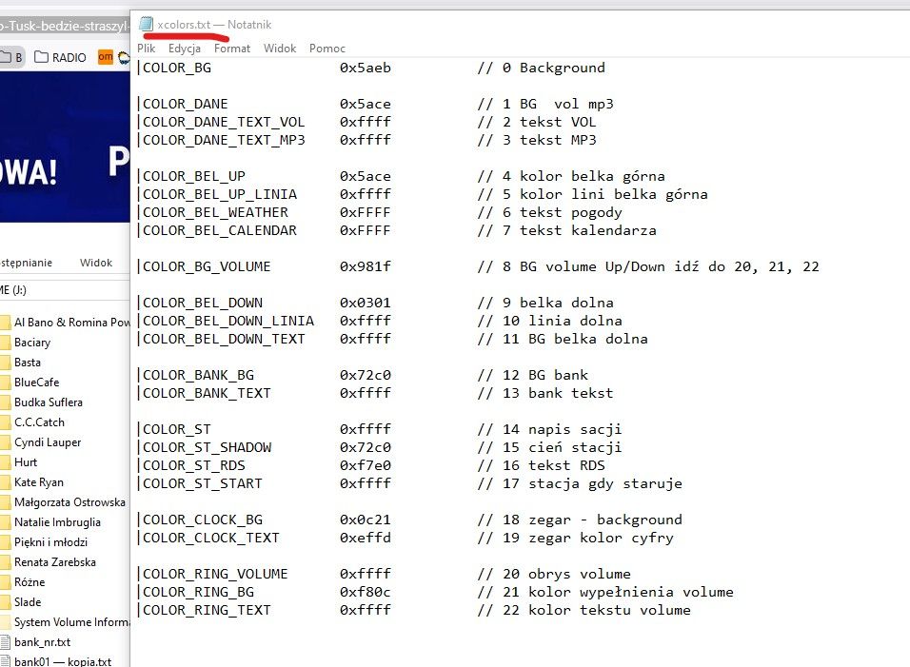Click the text COLOR_DANE_TEXT_MP3
This screenshot has width=910, height=667.
pos(224,141)
